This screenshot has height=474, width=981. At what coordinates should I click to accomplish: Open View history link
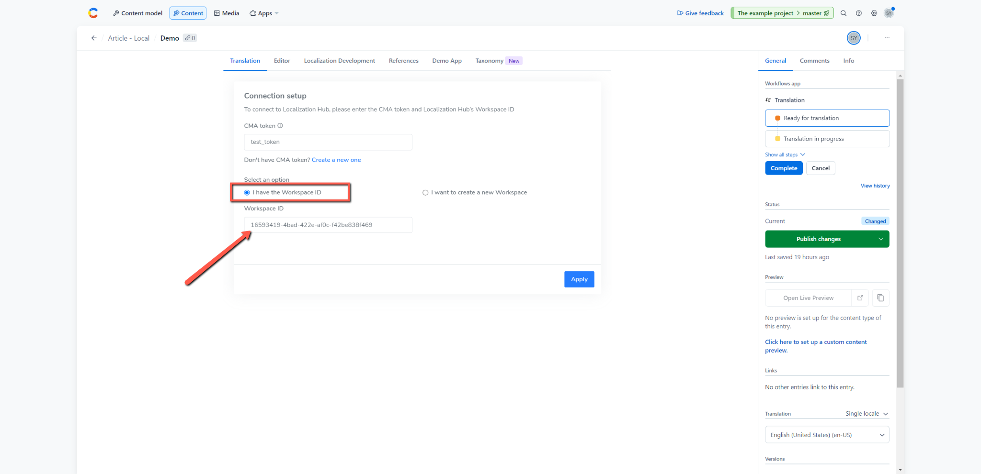(875, 186)
